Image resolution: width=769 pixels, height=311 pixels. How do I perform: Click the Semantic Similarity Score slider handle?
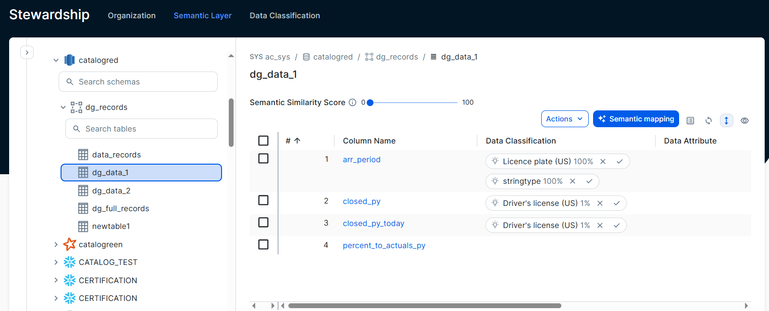370,103
